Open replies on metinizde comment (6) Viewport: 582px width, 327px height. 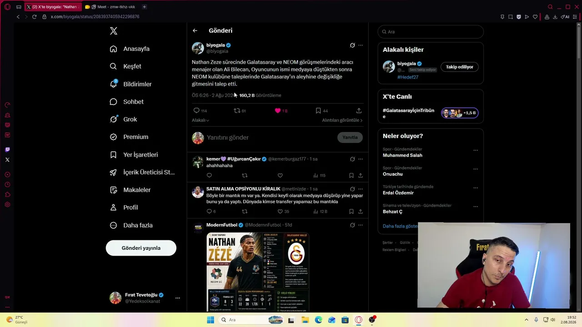(x=211, y=211)
